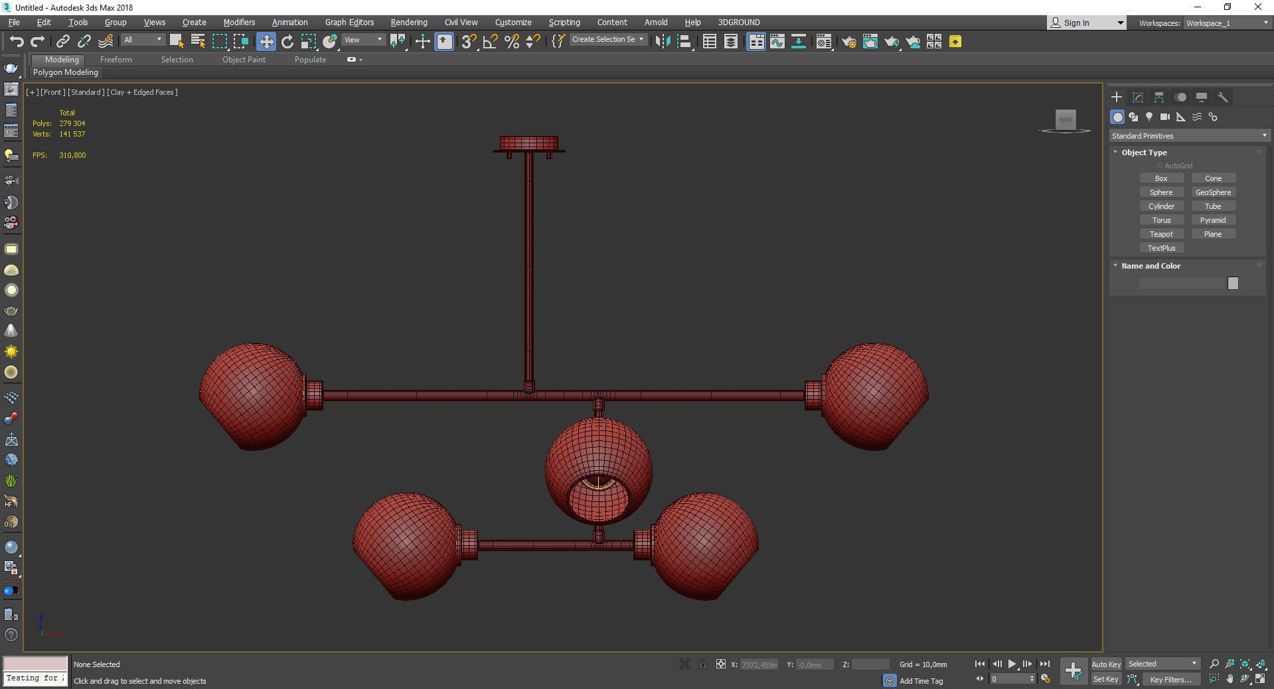Click the Set Key button
This screenshot has width=1274, height=689.
coord(1106,679)
